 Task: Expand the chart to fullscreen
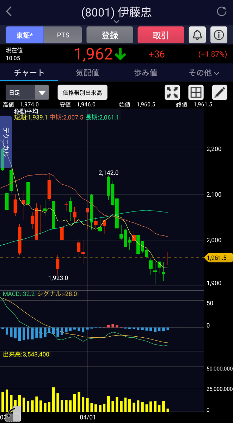tap(172, 93)
